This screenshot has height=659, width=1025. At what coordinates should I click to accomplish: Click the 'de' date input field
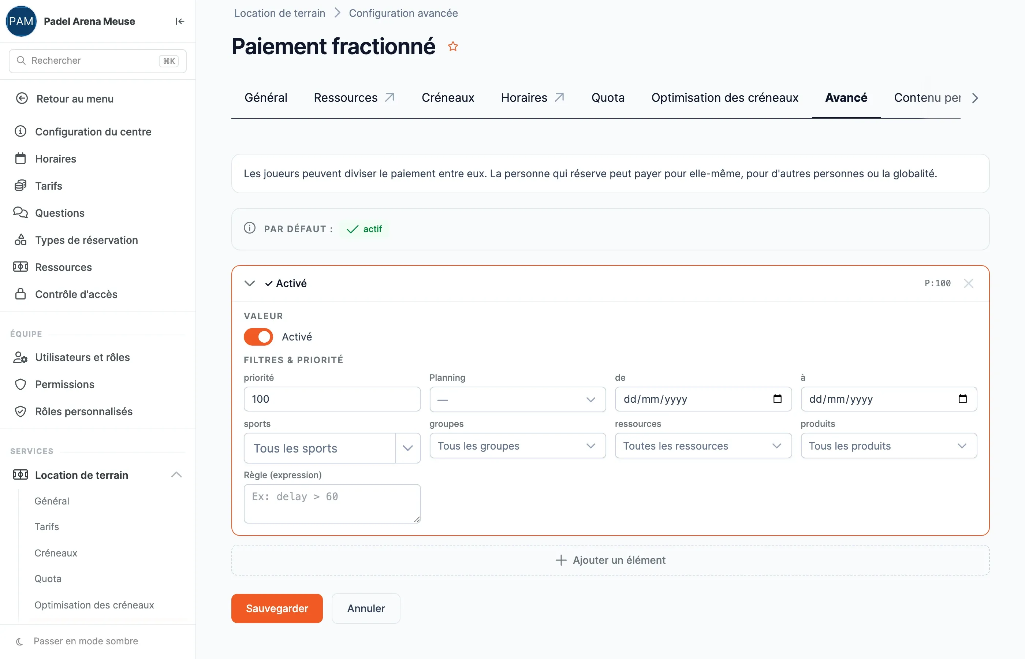click(703, 399)
